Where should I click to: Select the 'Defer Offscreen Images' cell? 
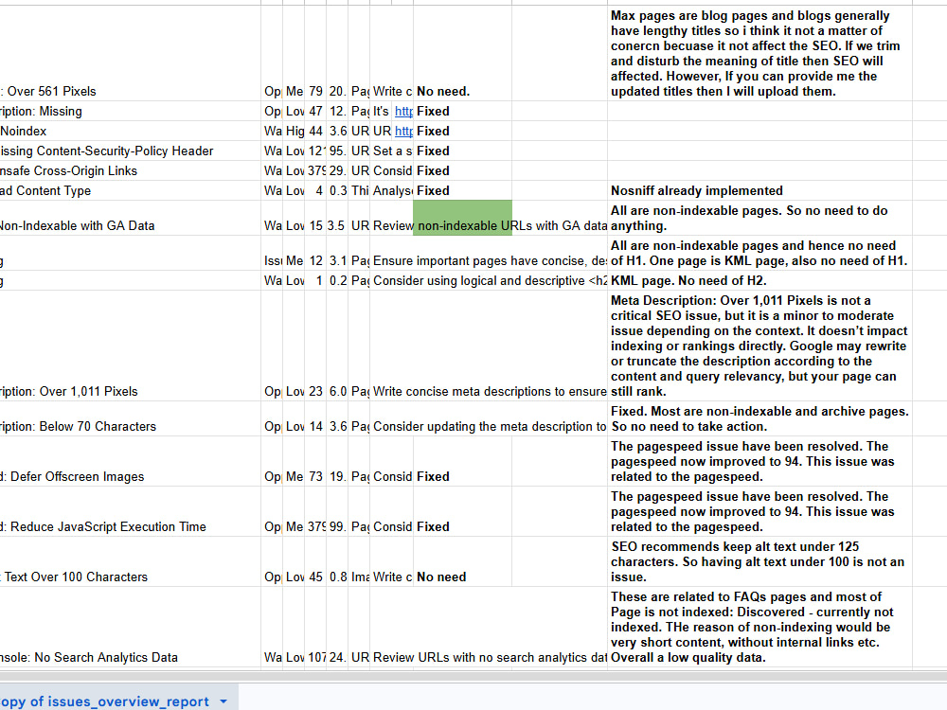131,461
